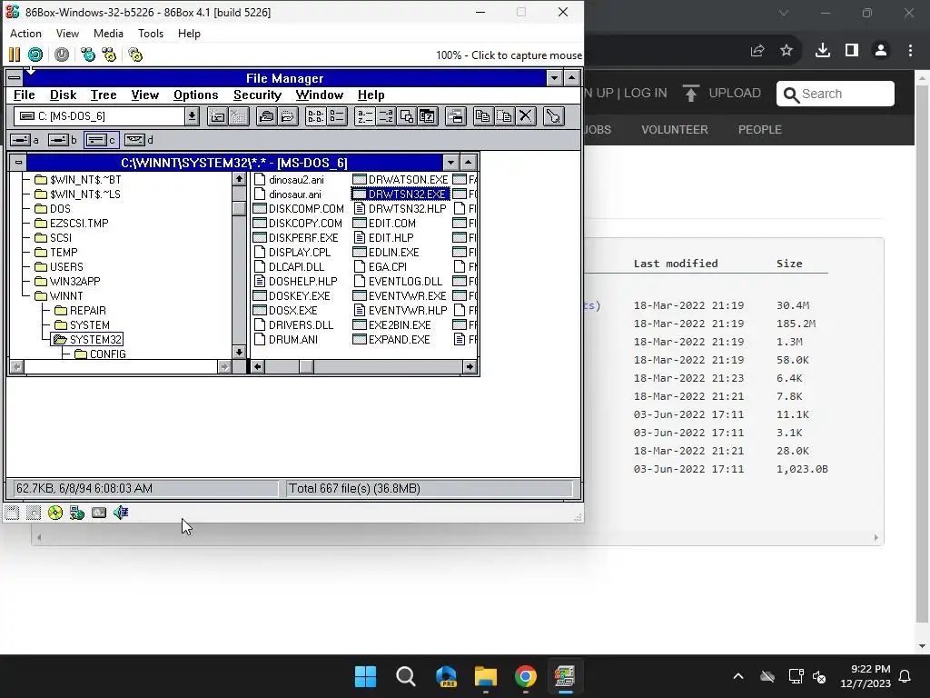Image resolution: width=930 pixels, height=698 pixels.
Task: Select CD-ROM drive d in File Manager
Action: 139,140
